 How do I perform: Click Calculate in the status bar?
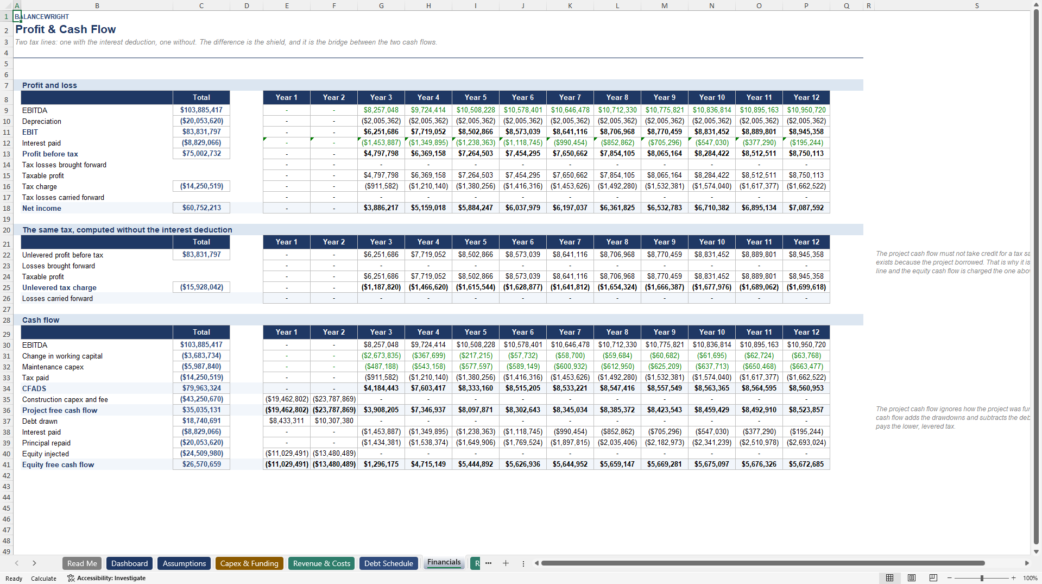click(x=43, y=579)
